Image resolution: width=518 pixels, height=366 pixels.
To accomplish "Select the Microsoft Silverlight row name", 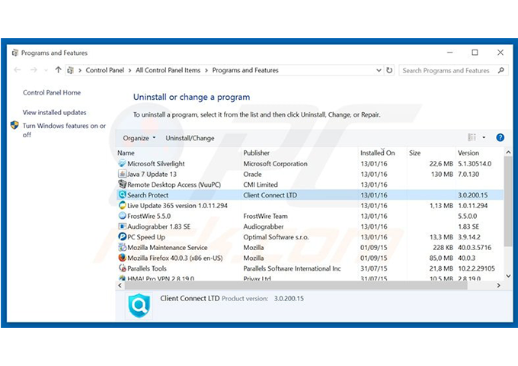I will coord(156,164).
